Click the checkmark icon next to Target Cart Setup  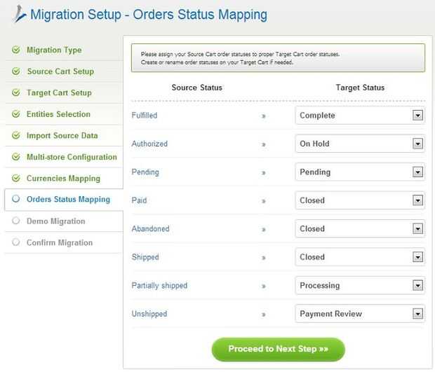[x=15, y=93]
